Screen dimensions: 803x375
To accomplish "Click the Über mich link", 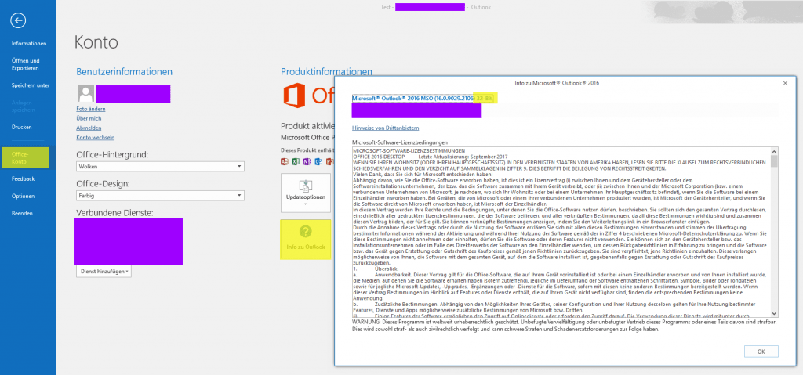I will tap(89, 119).
